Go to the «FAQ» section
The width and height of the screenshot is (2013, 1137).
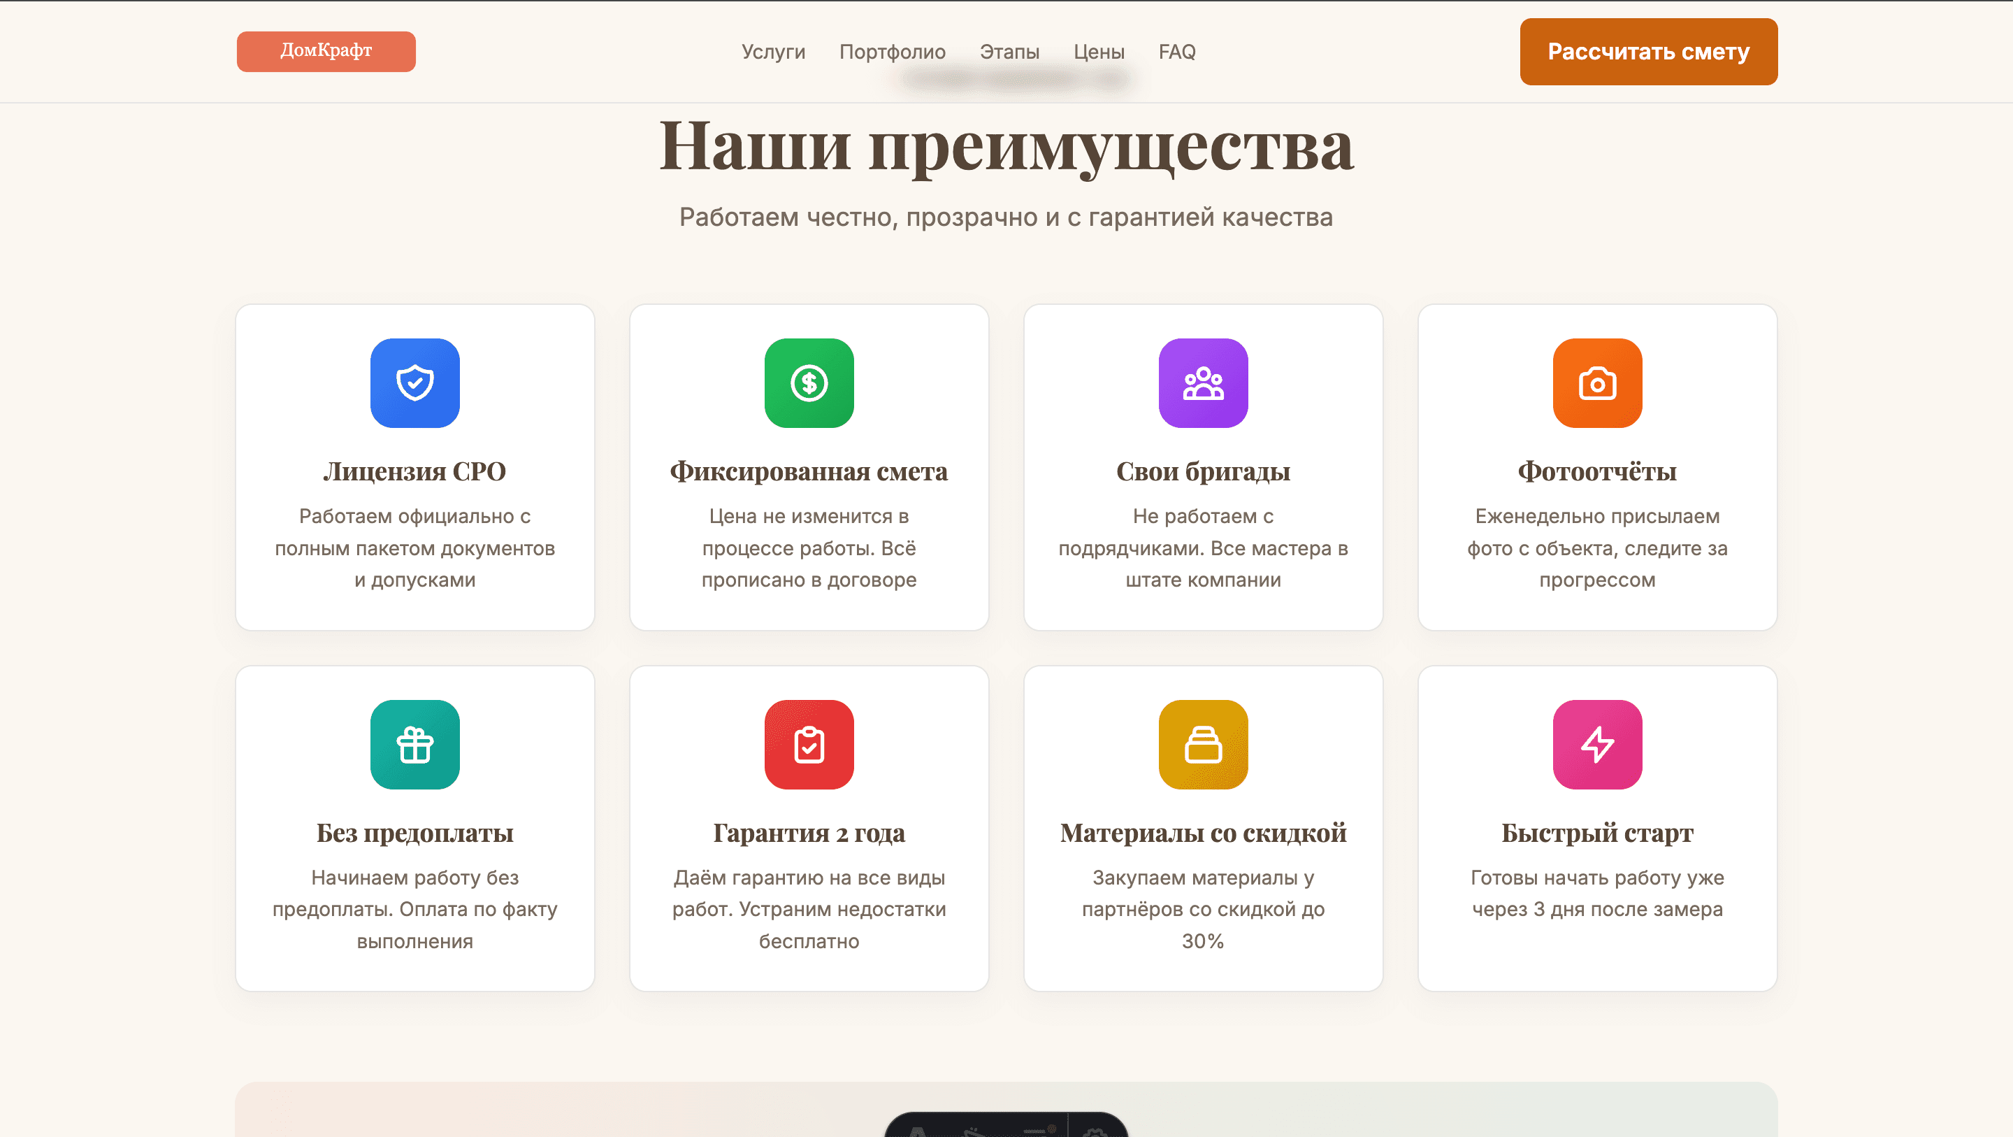point(1177,52)
